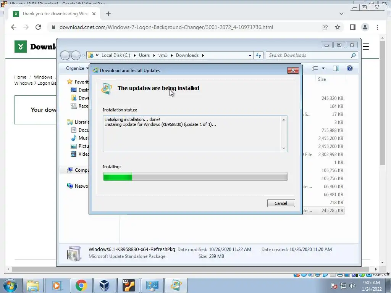Expand arrow after Users breadcrumb
This screenshot has height=293, width=391.
click(154, 55)
